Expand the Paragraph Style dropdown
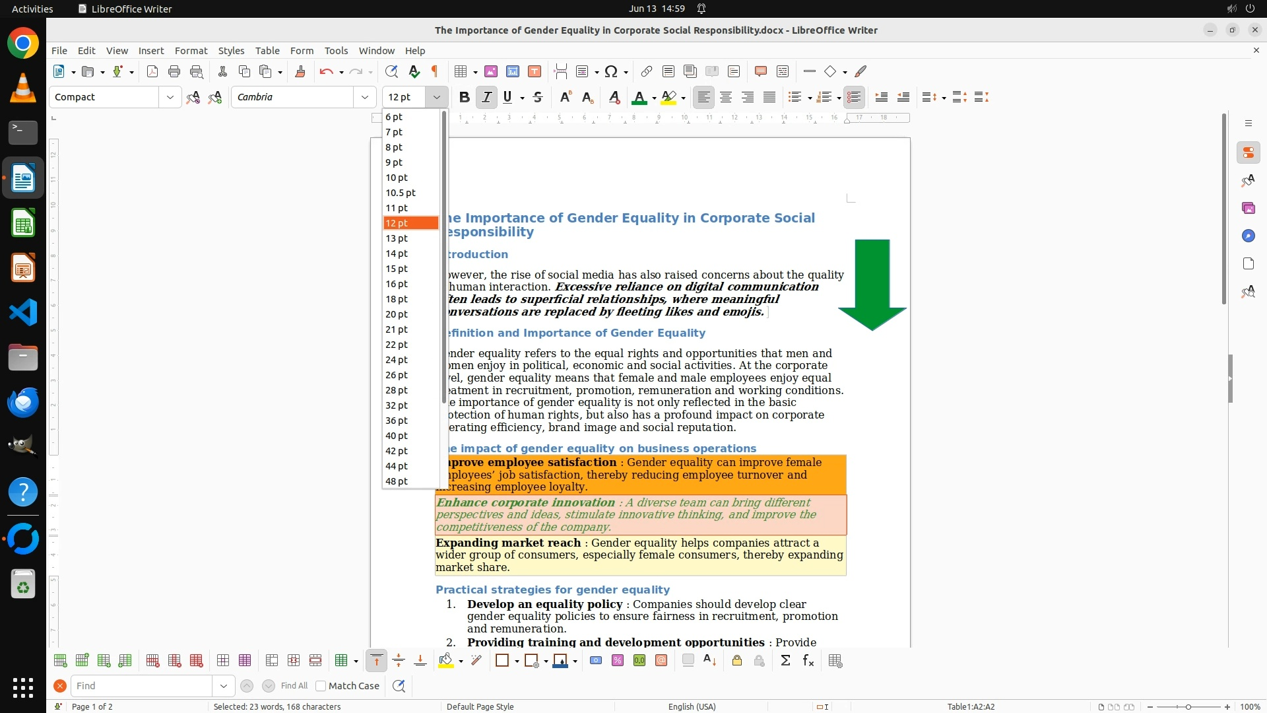 (170, 97)
